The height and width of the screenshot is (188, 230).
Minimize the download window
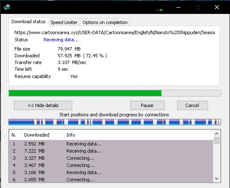point(178,7)
